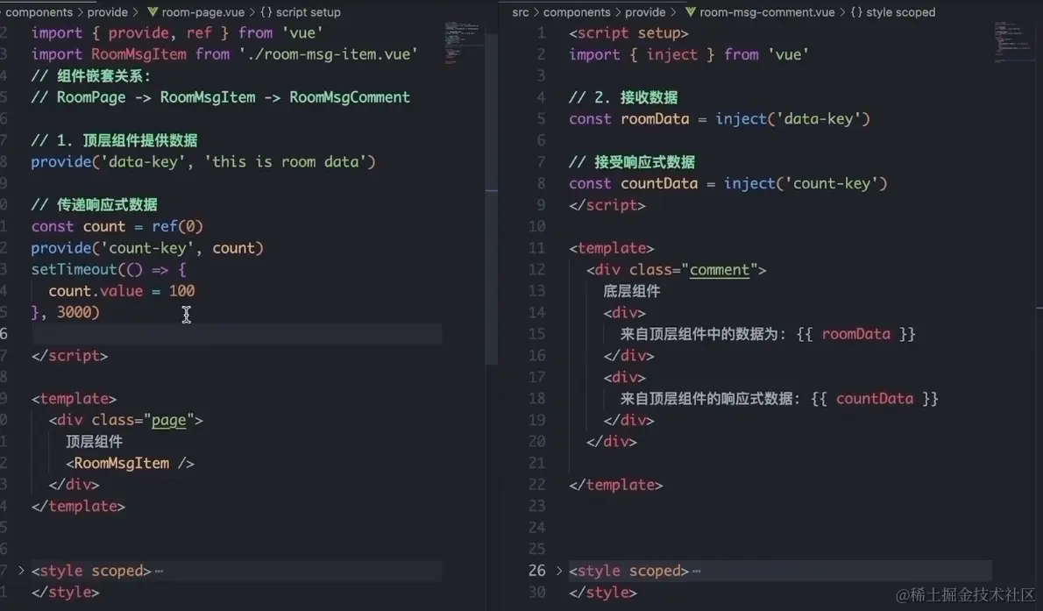
Task: Click the underlined page class name
Action: [x=169, y=420]
